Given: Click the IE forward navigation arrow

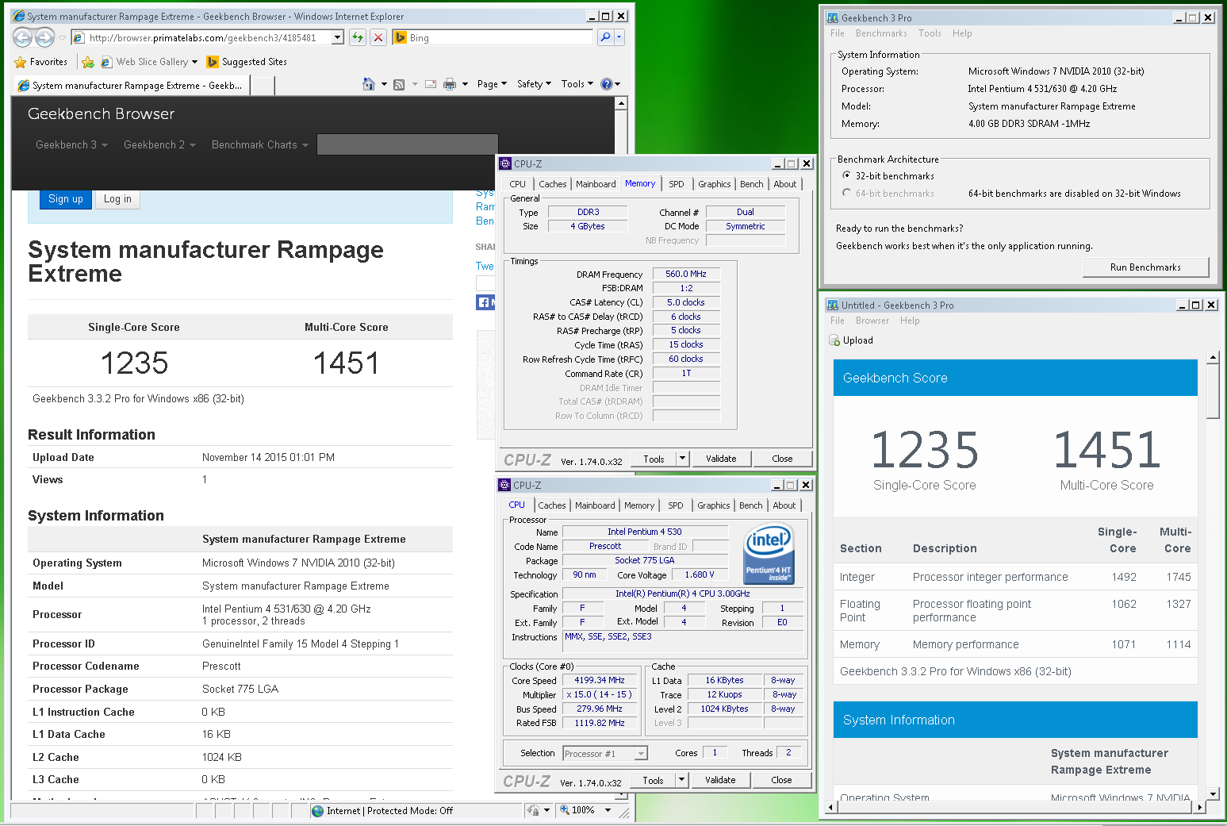Looking at the screenshot, I should (45, 37).
